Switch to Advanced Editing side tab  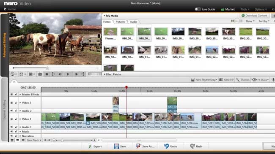pyautogui.click(x=5, y=45)
